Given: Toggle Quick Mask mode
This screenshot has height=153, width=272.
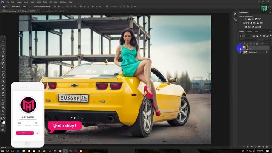Looking at the screenshot, I should pyautogui.click(x=3, y=126).
